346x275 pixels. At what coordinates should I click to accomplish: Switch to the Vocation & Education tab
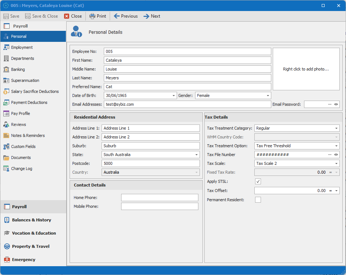tap(33, 233)
